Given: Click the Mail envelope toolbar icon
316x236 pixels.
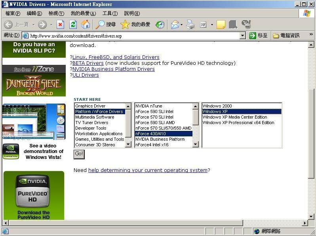Looking at the screenshot, I should pos(175,25).
